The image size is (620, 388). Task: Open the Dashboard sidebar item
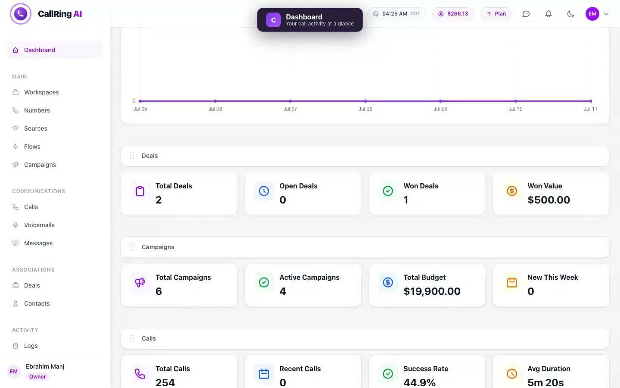55,50
